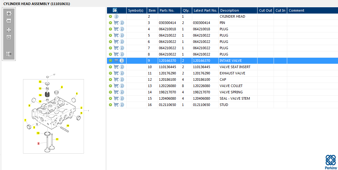Sort by the Symbol(s) column header

(137, 10)
